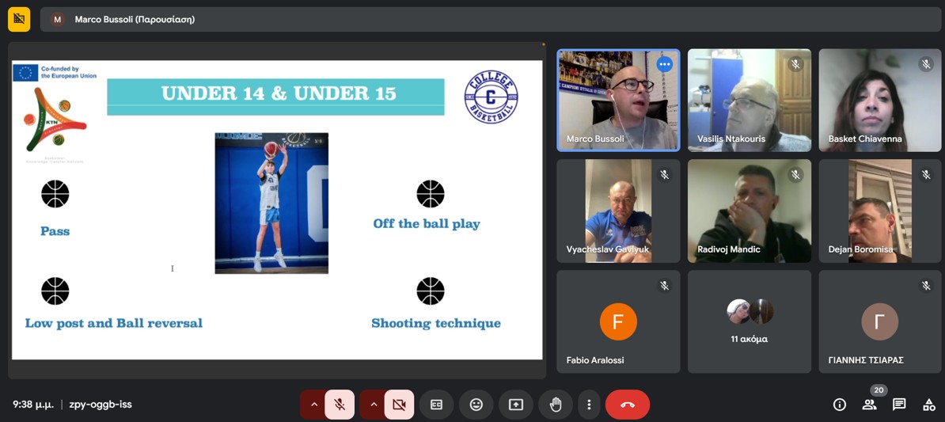Toggle the yellow presentation icon at top left

tap(19, 19)
